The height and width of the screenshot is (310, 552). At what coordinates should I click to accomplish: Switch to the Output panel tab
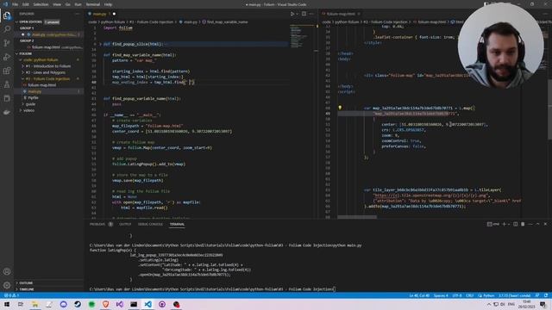point(125,224)
